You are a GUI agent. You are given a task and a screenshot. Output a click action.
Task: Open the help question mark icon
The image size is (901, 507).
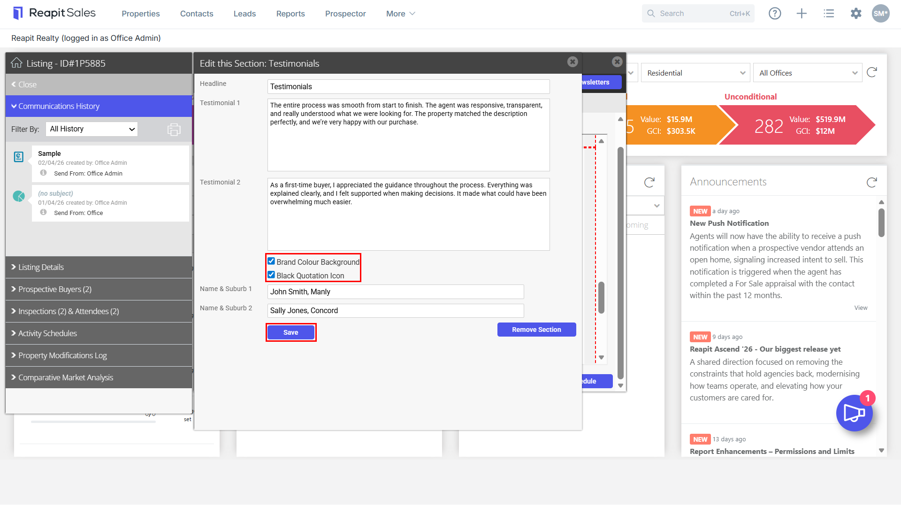[775, 14]
